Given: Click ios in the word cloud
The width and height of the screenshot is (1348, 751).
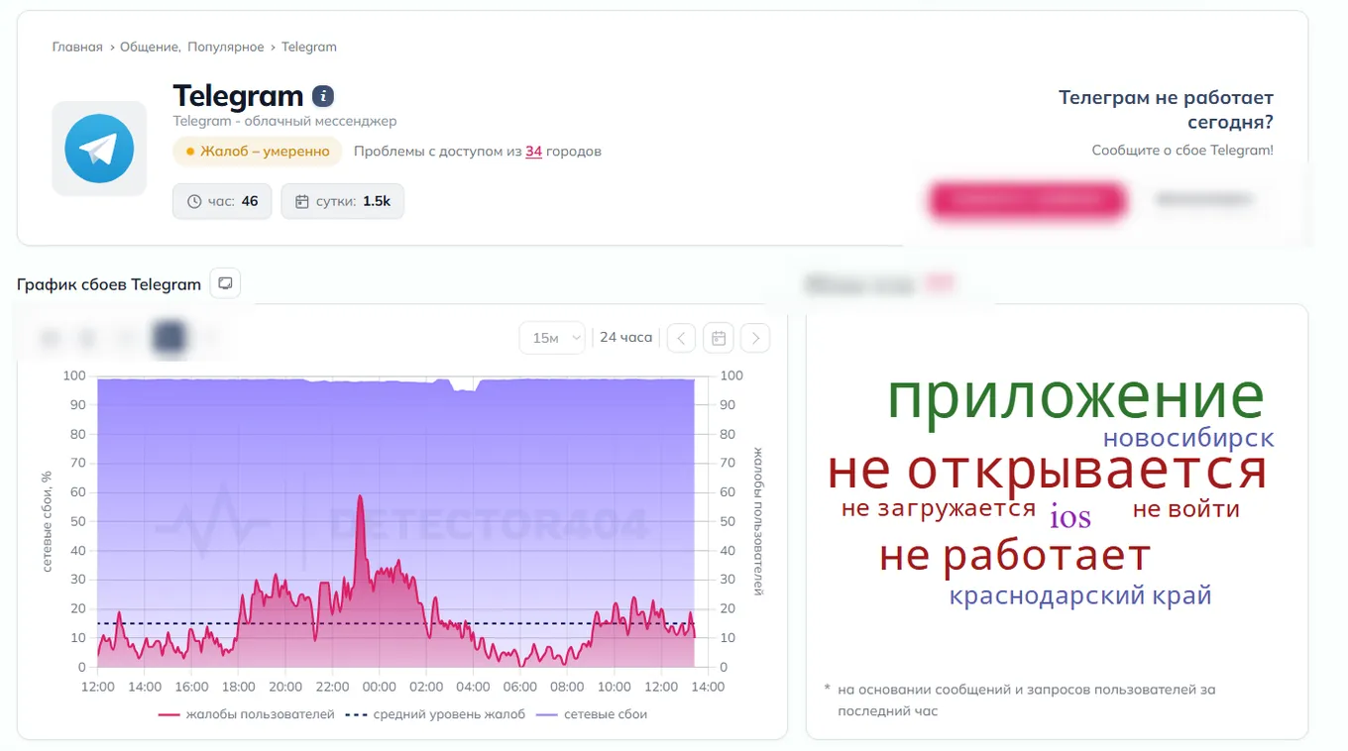Looking at the screenshot, I should tap(1070, 516).
